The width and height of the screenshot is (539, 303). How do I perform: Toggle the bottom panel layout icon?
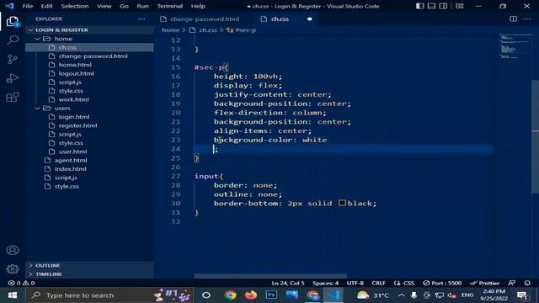(431, 6)
